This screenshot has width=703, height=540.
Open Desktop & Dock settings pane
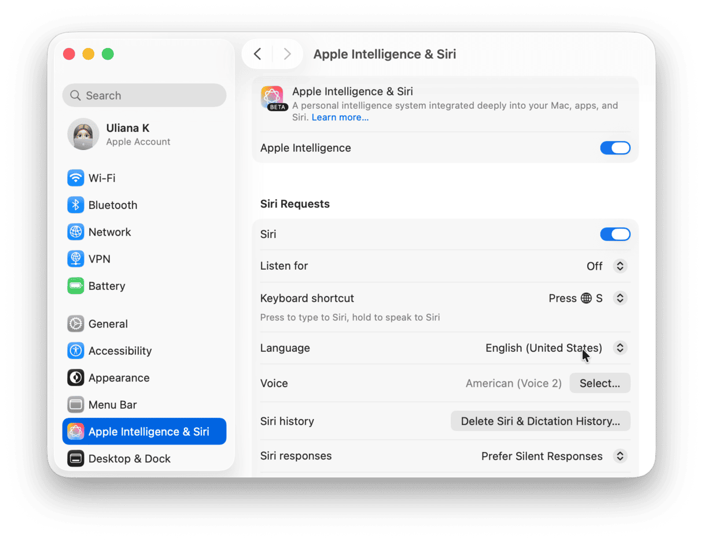(x=129, y=458)
